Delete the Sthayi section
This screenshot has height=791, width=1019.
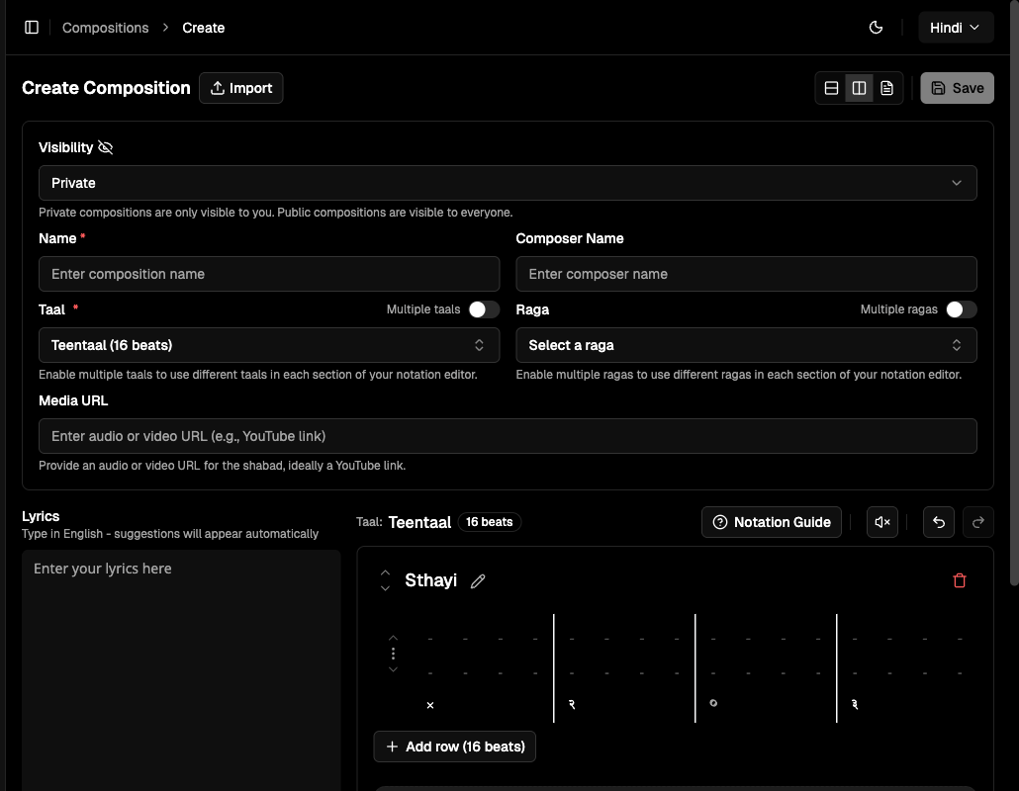coord(959,580)
